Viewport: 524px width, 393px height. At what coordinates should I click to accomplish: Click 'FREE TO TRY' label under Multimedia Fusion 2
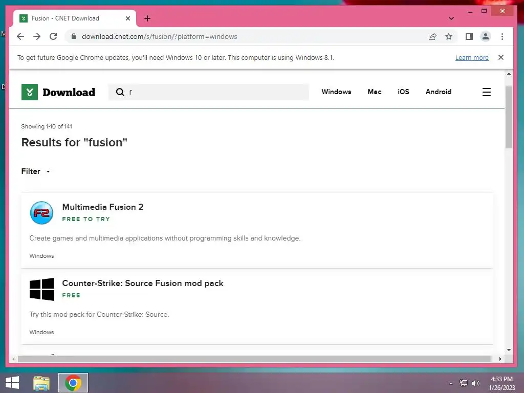[86, 219]
